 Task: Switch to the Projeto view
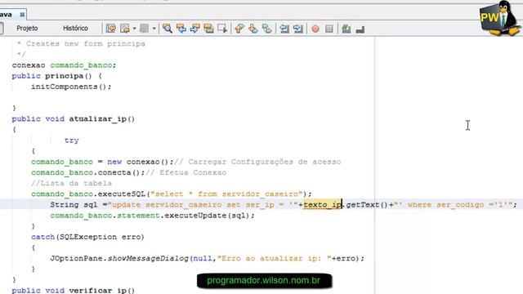[x=27, y=29]
